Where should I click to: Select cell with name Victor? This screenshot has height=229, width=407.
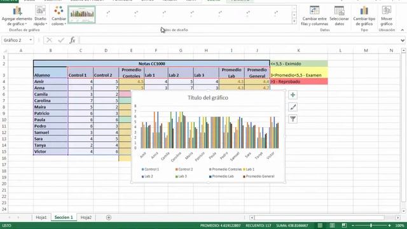(51, 151)
